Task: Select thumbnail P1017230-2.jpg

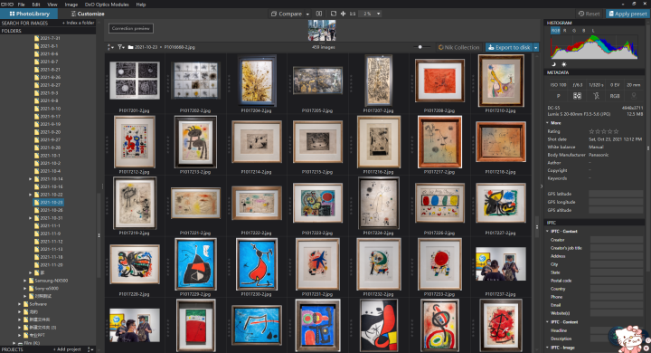Action: tap(257, 264)
